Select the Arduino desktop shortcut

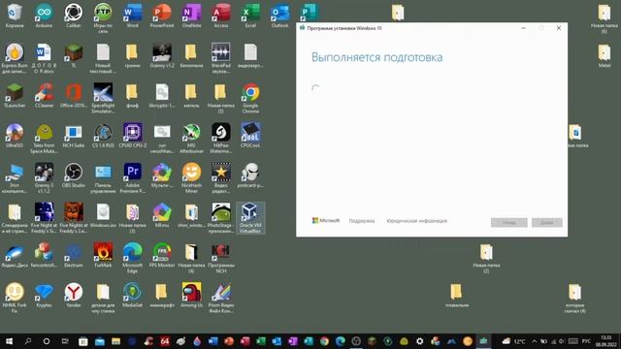44,16
